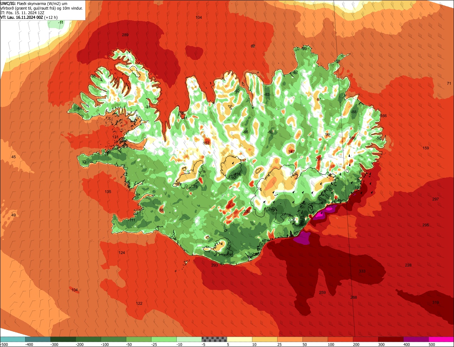
Task: Click the map value '172'
Action: (230, 255)
